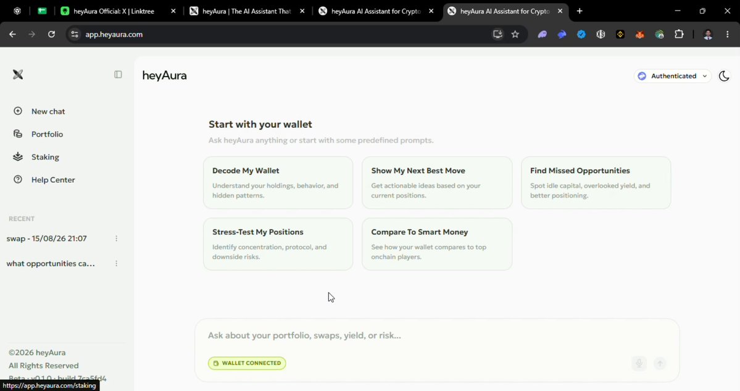This screenshot has width=740, height=391.
Task: Open options menu for swap chat
Action: [x=116, y=238]
